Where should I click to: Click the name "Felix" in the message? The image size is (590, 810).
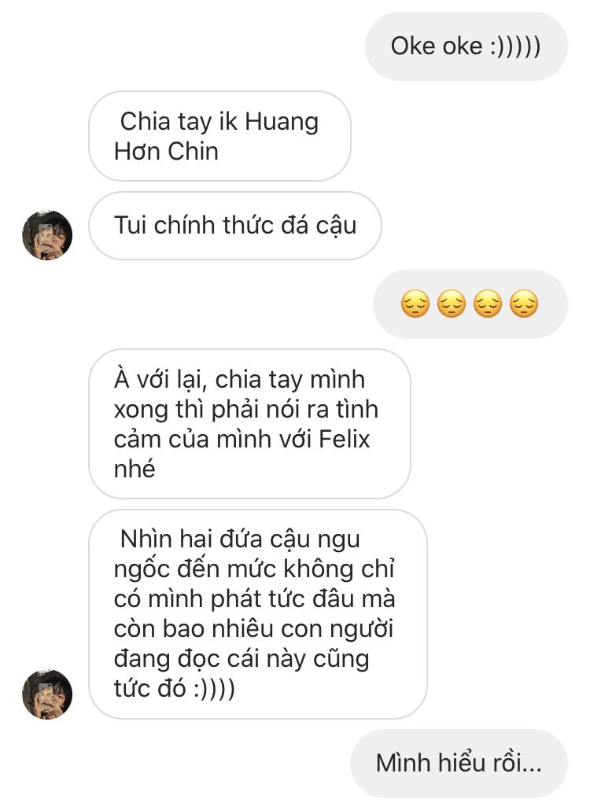[345, 439]
